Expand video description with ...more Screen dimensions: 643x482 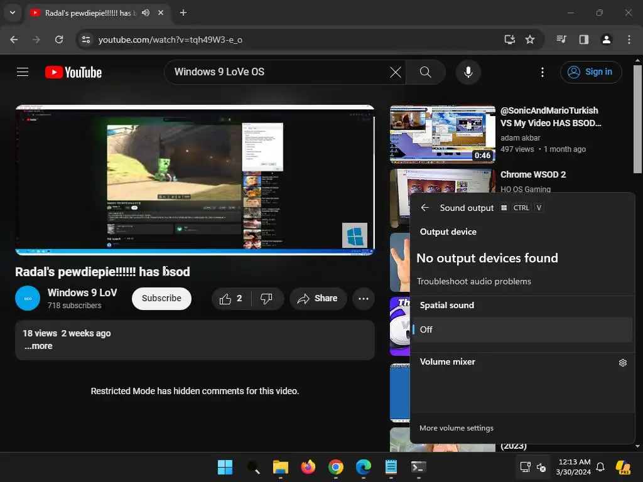pos(38,346)
